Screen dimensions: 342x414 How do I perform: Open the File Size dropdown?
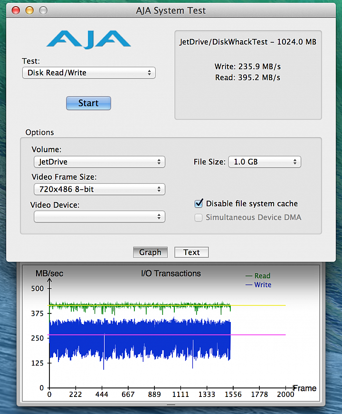pyautogui.click(x=265, y=162)
